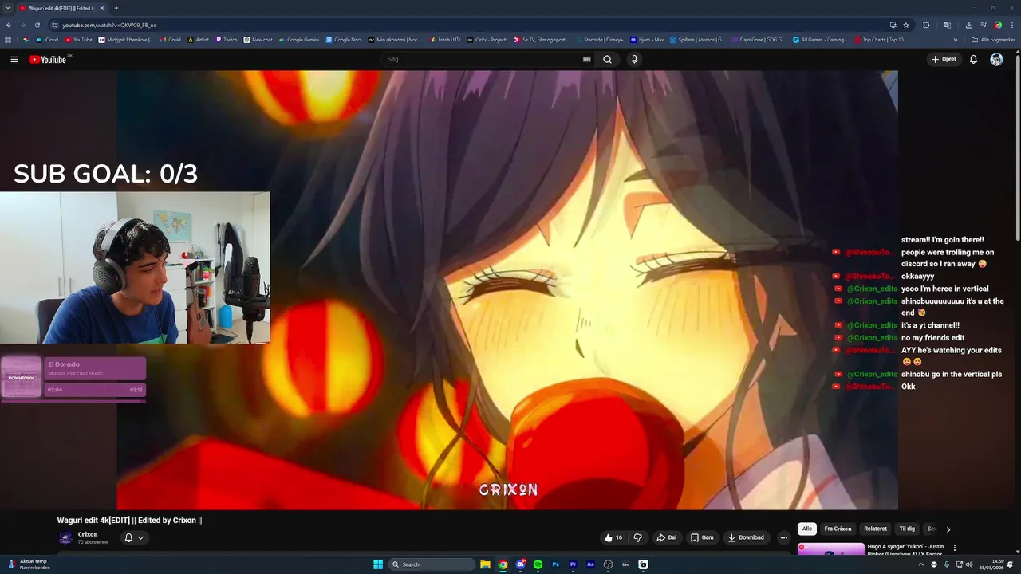The height and width of the screenshot is (574, 1021).
Task: Open the taskbar volume icon
Action: pos(969,564)
